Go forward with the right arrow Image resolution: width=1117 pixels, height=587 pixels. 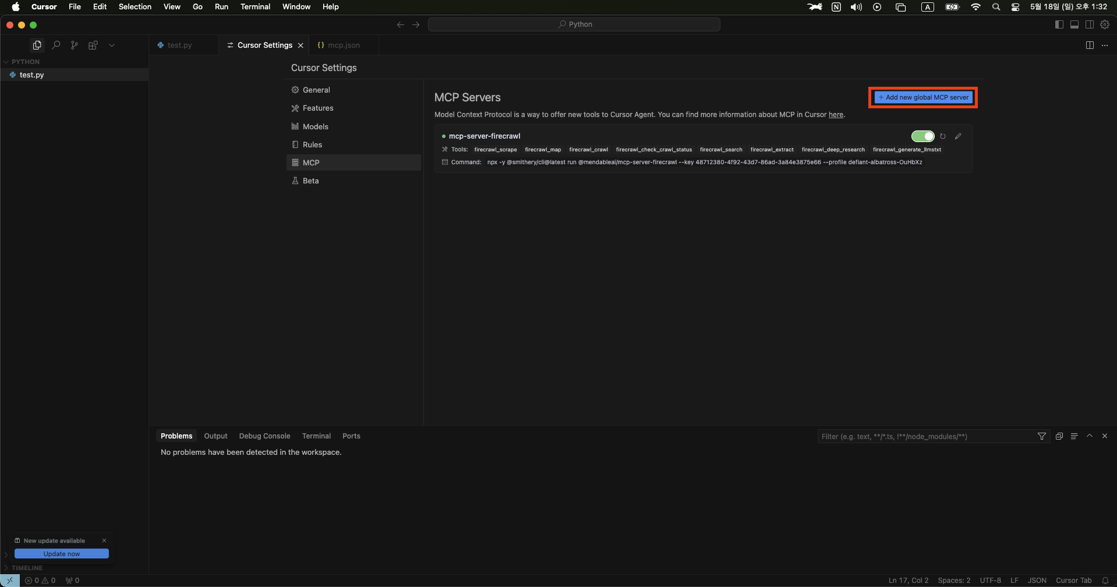tap(416, 24)
